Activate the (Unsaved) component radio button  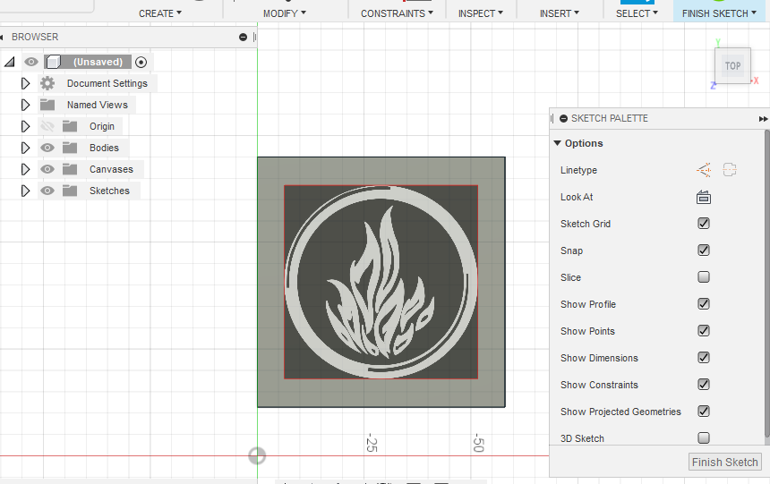(141, 62)
